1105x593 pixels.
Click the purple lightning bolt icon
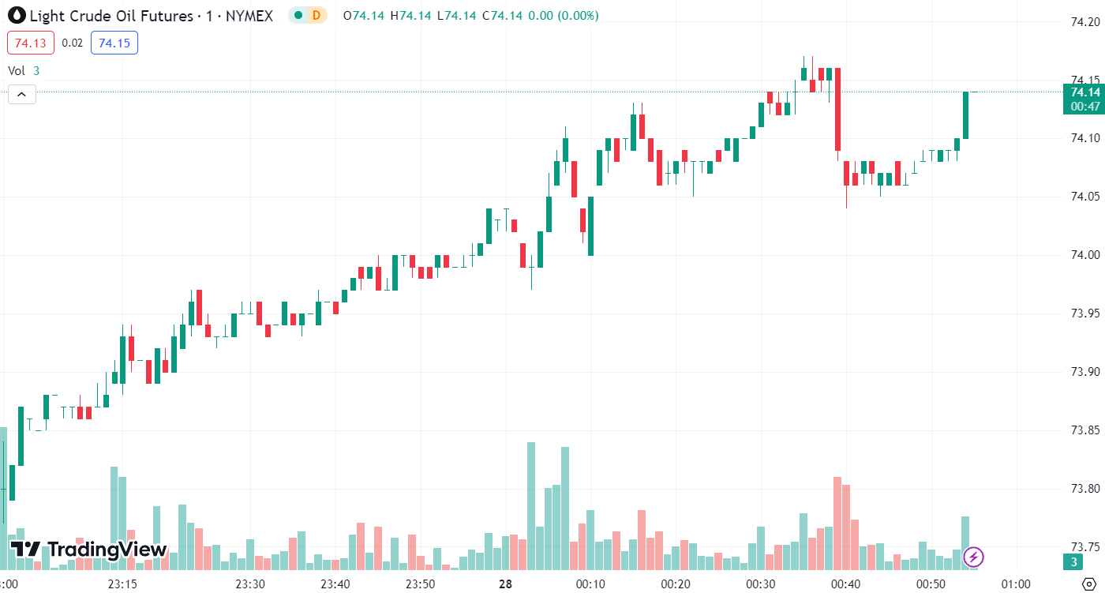(974, 557)
